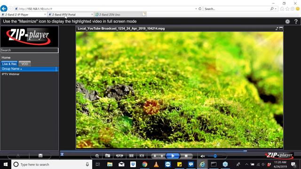Open Task View on the taskbar

(98, 164)
